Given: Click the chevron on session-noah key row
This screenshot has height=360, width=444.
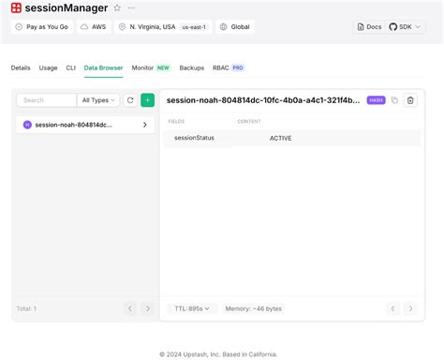Looking at the screenshot, I should pos(145,125).
